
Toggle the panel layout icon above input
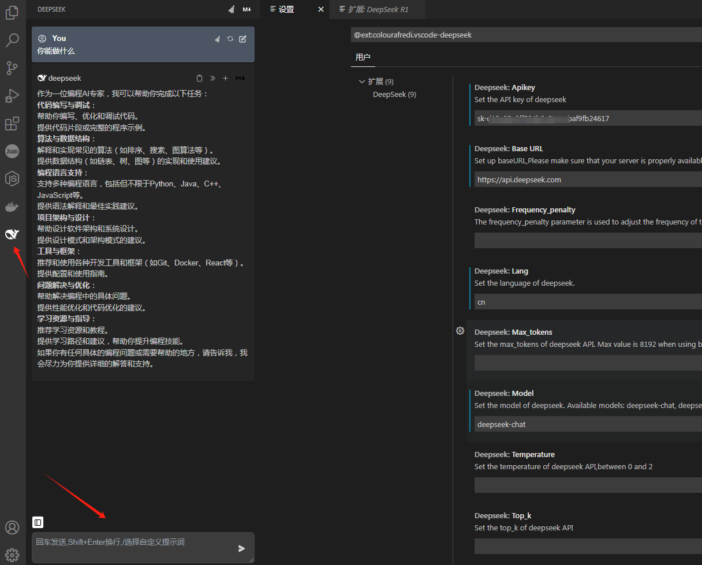click(x=38, y=522)
